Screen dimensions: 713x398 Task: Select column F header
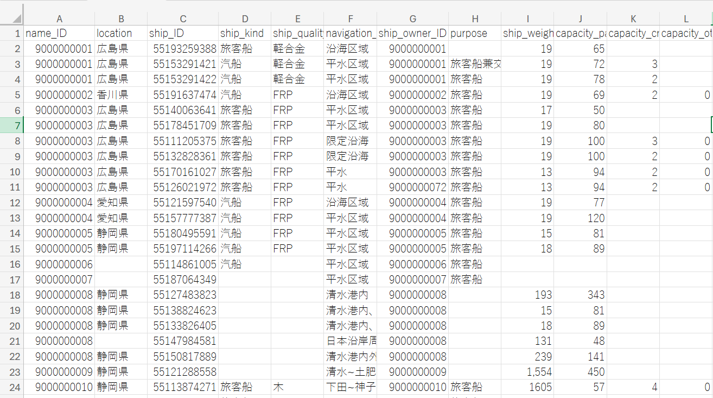[351, 18]
